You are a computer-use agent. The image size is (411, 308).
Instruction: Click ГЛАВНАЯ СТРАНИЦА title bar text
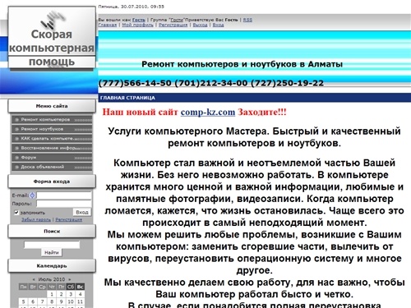pyautogui.click(x=127, y=98)
